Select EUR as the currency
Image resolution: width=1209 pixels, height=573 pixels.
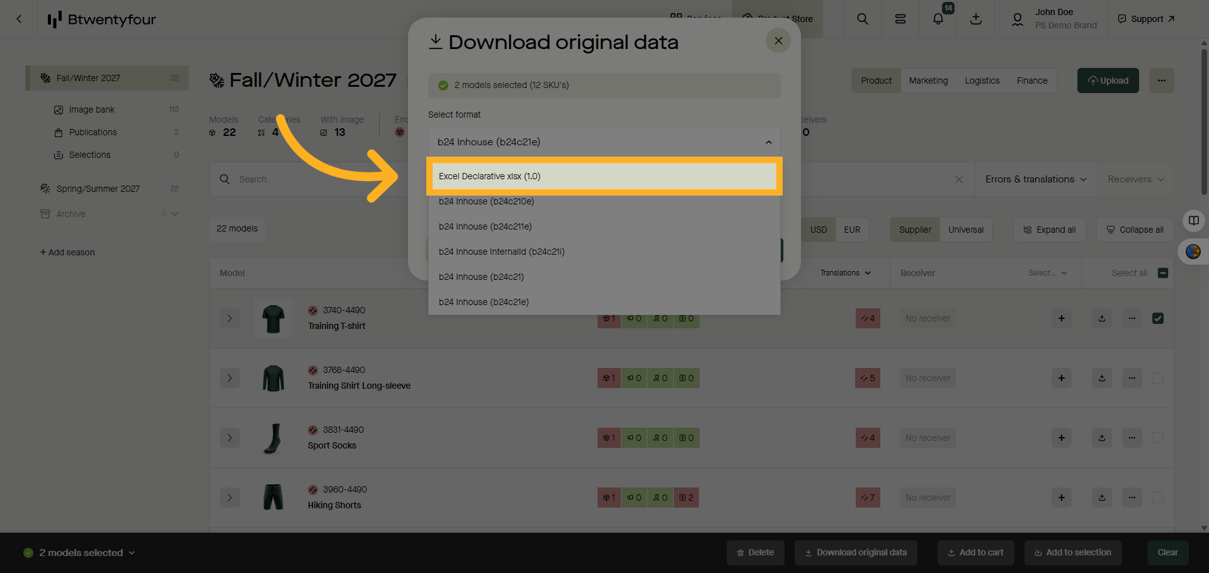point(852,230)
